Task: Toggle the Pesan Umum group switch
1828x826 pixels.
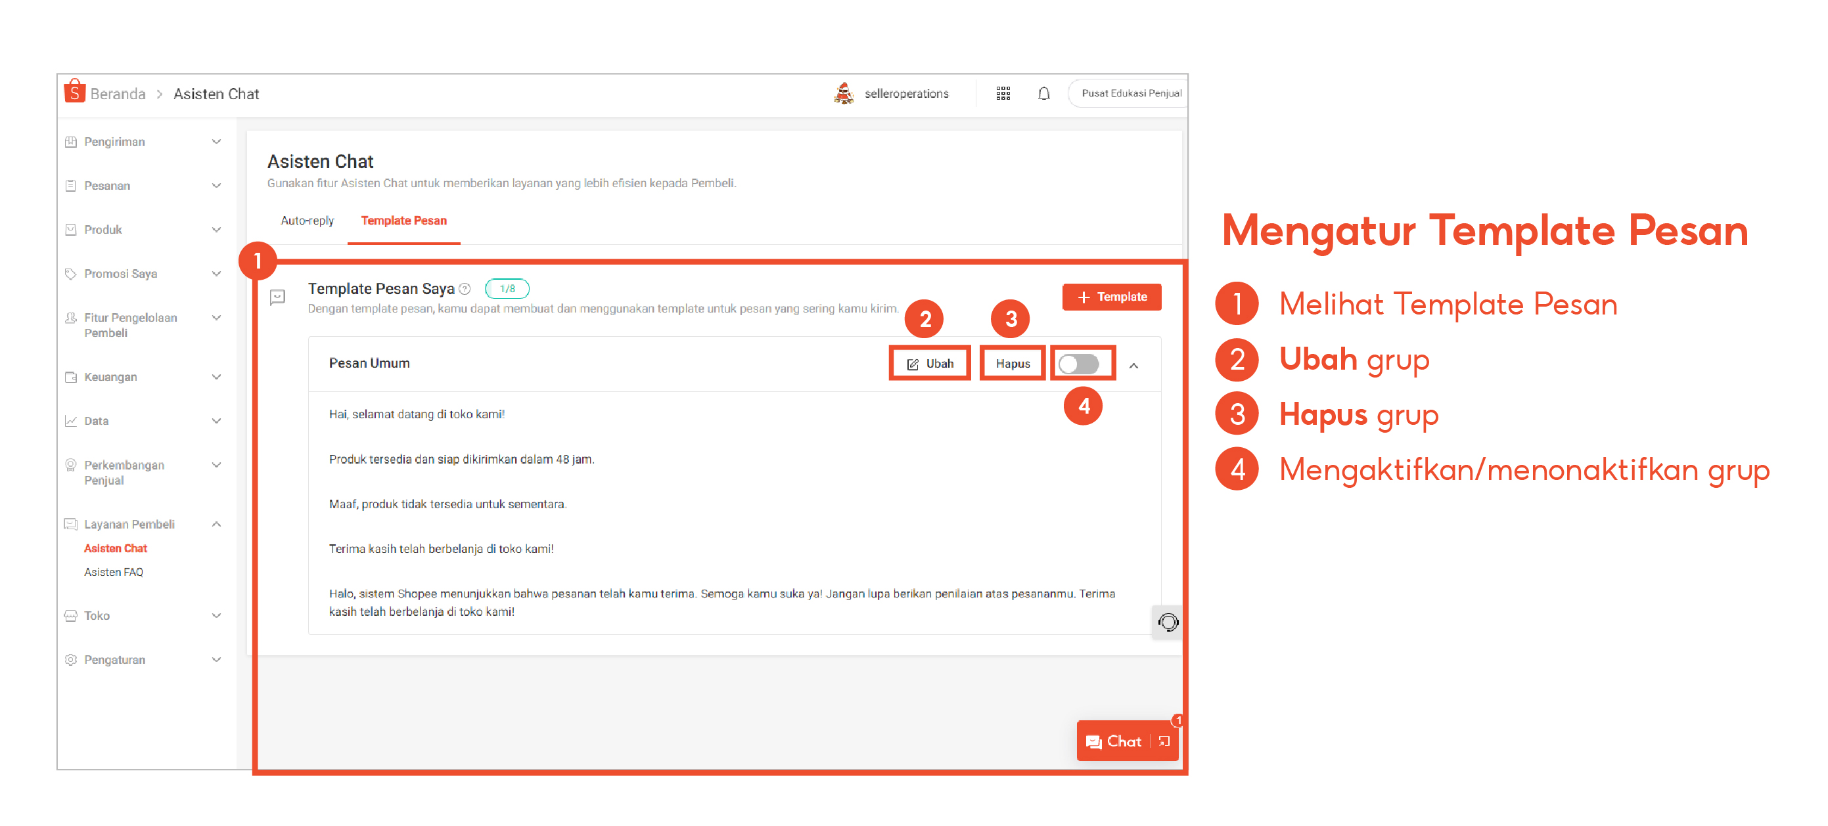Action: pyautogui.click(x=1079, y=364)
